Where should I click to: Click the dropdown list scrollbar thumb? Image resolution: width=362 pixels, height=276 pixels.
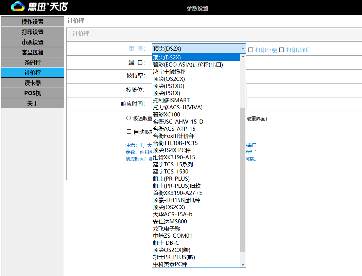coord(243,180)
